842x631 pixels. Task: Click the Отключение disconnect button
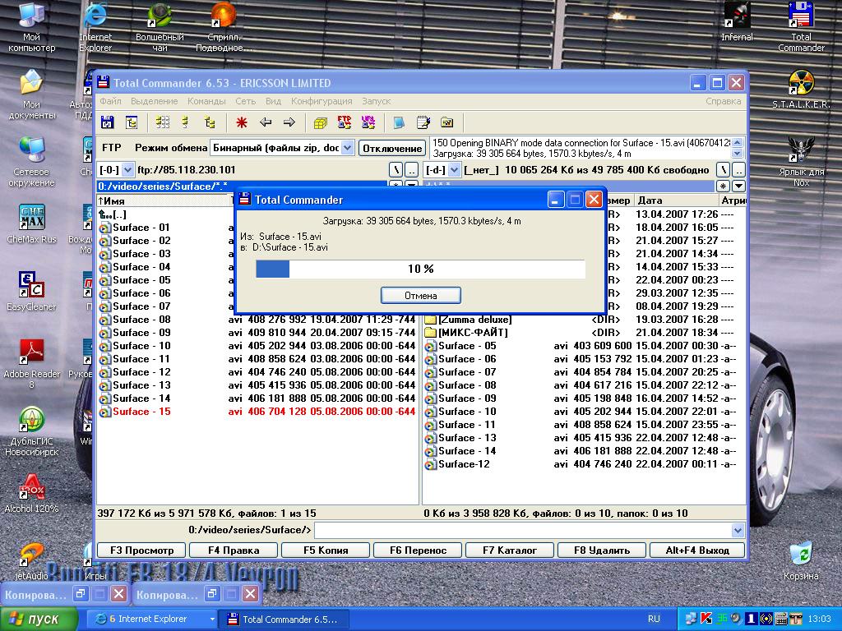(392, 148)
